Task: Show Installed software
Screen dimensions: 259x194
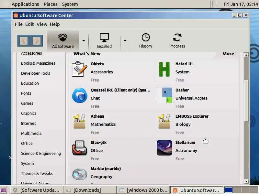Action: [x=104, y=41]
